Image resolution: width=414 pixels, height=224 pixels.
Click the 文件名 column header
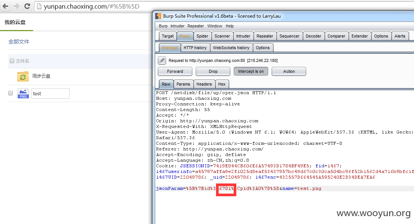point(23,61)
